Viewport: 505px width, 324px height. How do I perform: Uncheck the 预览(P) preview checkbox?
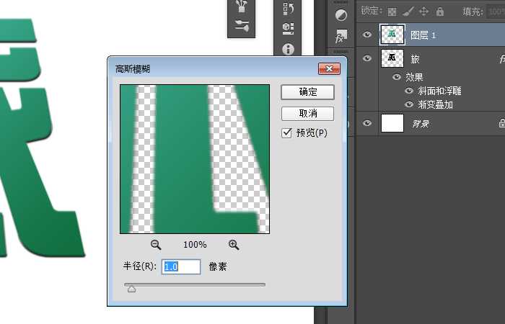(287, 133)
